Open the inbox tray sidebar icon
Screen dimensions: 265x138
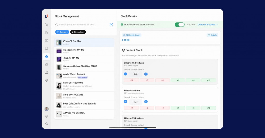pyautogui.click(x=47, y=65)
